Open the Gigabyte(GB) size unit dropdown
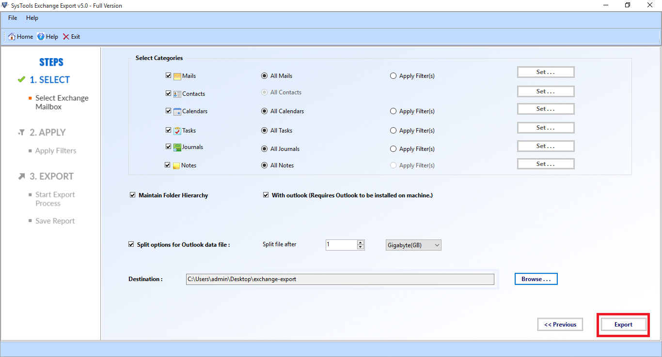The width and height of the screenshot is (662, 357). [x=413, y=245]
